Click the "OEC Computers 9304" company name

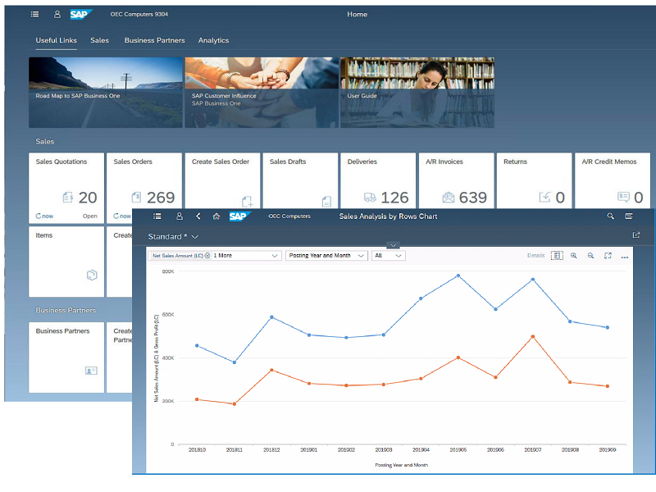(139, 14)
